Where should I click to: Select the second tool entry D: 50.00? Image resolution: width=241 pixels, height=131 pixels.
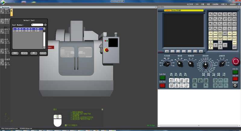click(x=27, y=31)
